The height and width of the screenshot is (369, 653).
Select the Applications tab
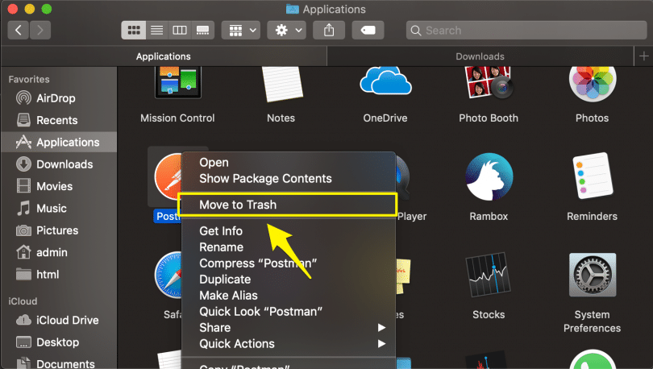[x=164, y=56]
